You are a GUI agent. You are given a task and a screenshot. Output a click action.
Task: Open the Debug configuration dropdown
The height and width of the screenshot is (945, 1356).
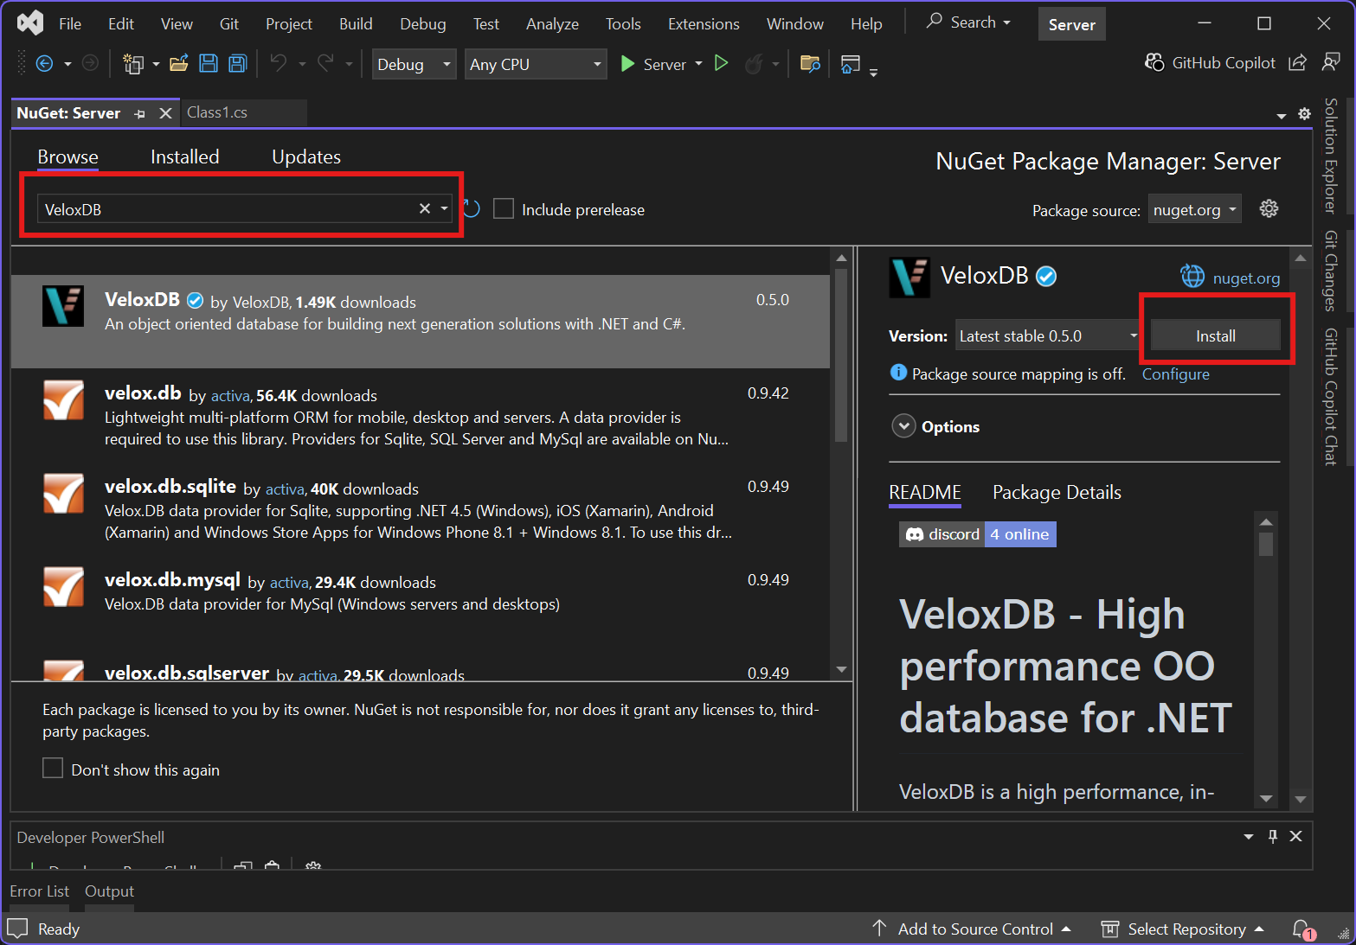tap(415, 64)
